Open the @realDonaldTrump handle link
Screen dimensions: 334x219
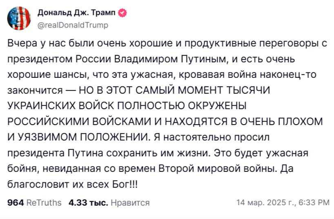tap(73, 25)
